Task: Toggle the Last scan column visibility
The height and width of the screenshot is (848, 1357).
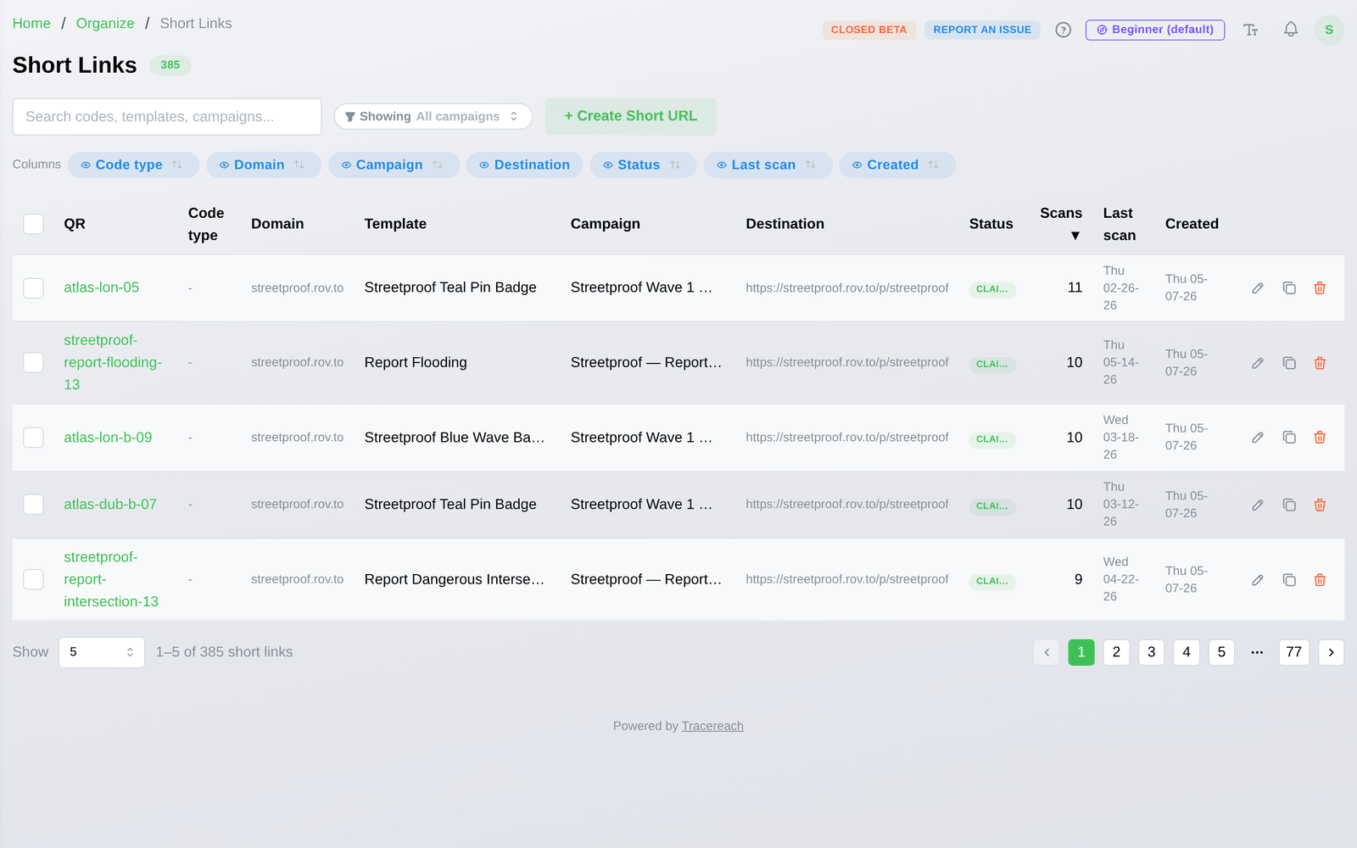Action: [768, 165]
